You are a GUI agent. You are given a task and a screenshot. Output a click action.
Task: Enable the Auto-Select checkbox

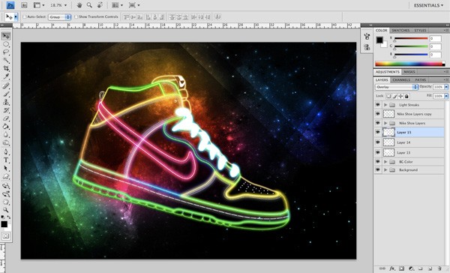click(25, 17)
